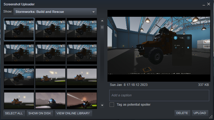This screenshot has height=120, width=214.
Task: Close the Screenshot Uploader window
Action: point(209,4)
